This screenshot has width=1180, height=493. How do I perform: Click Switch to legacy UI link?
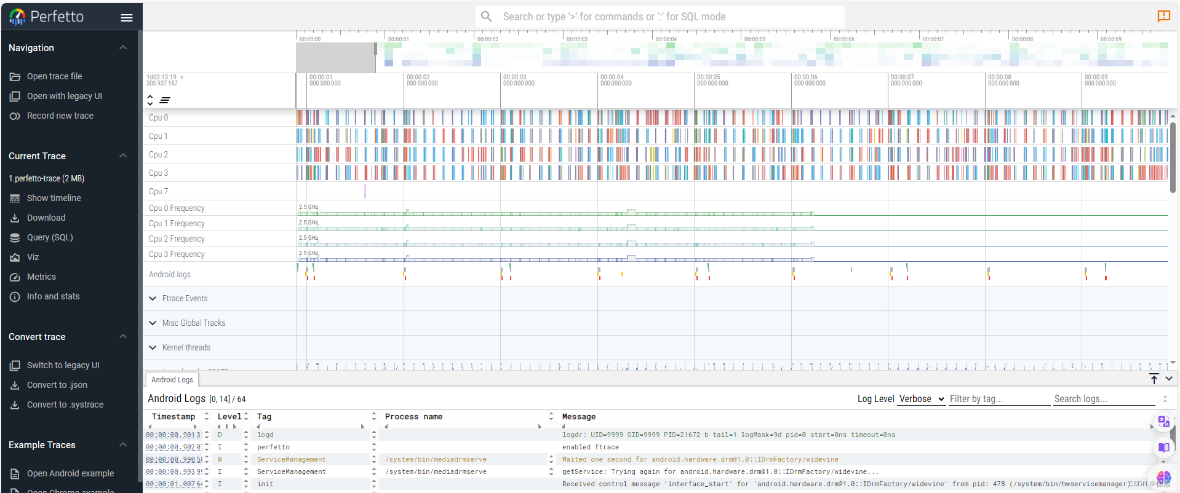(63, 366)
